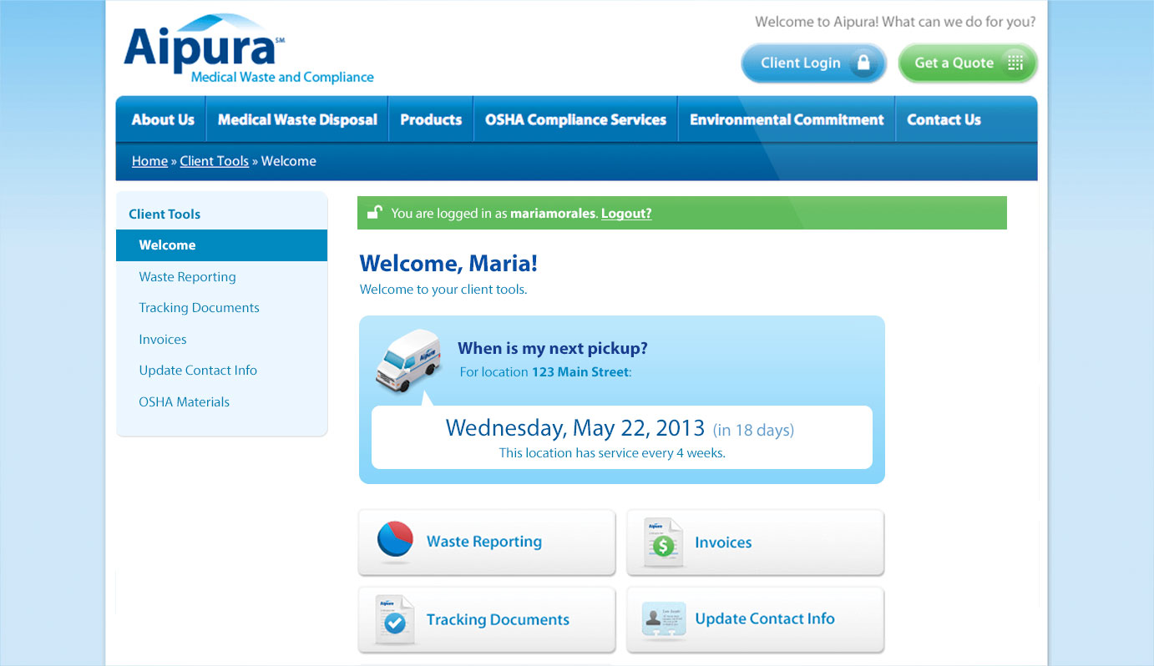Click the padlock icon on Client Login

(864, 63)
